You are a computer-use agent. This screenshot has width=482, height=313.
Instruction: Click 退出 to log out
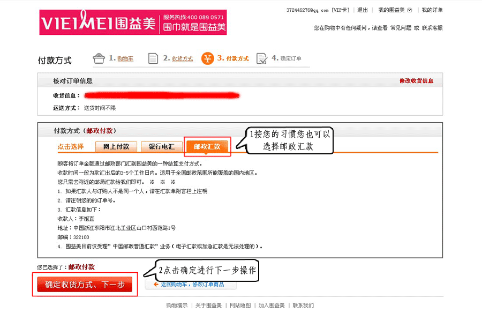(x=363, y=10)
